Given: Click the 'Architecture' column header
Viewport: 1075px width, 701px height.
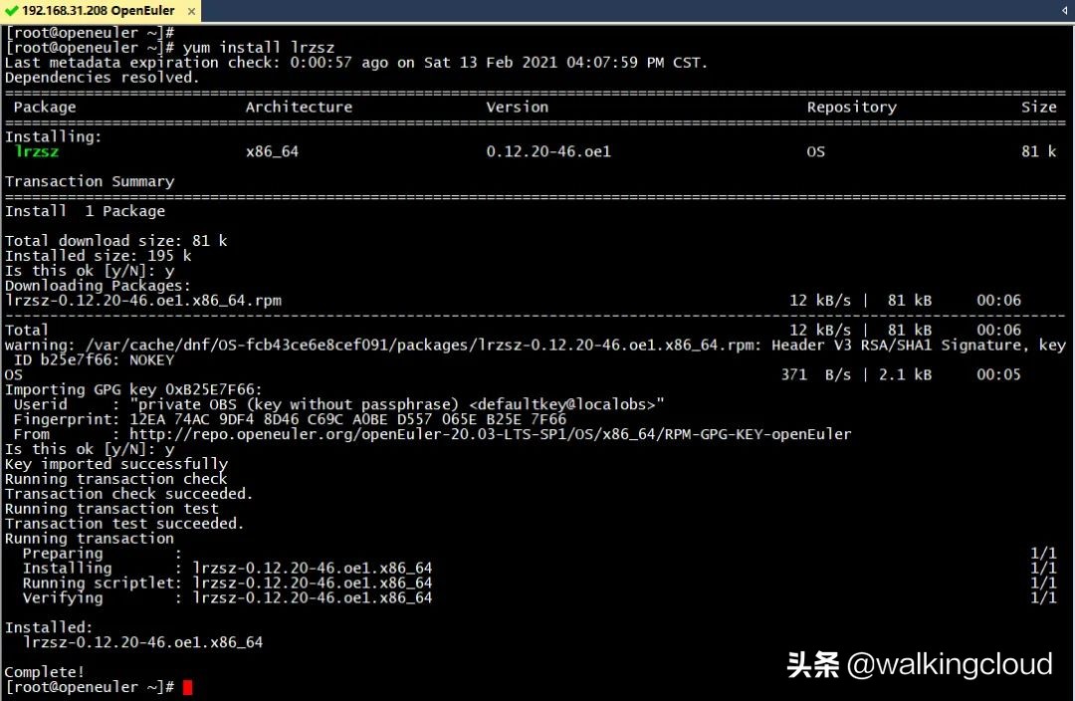Looking at the screenshot, I should point(299,107).
